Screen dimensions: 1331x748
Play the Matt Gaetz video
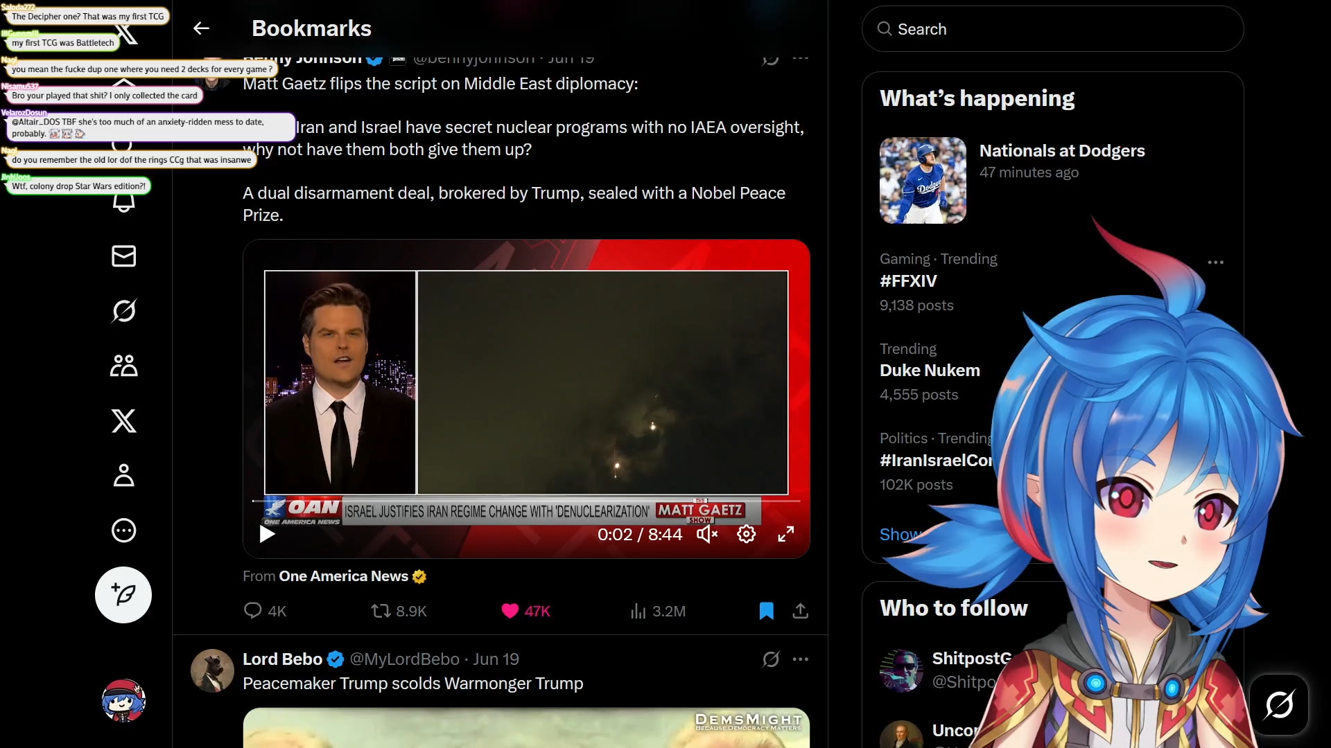pos(267,534)
